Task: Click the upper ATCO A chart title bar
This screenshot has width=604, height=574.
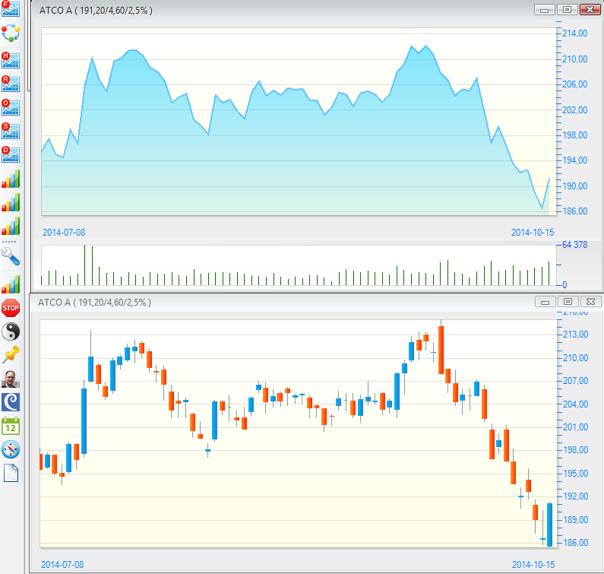Action: pos(304,10)
